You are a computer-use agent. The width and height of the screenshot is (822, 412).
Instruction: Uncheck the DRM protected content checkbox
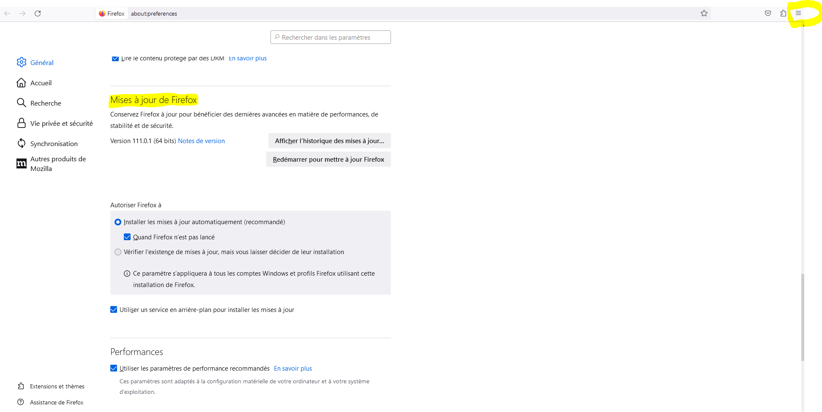(x=115, y=59)
